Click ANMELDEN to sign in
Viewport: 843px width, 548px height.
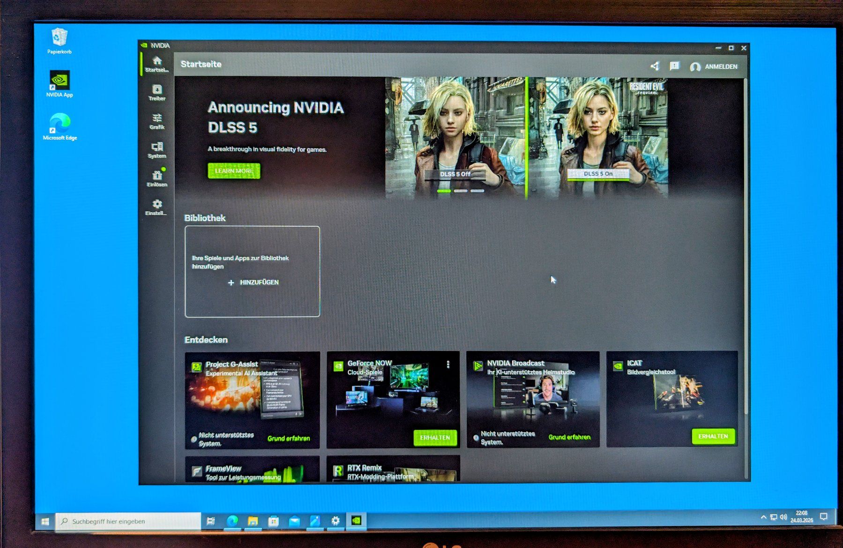point(714,67)
